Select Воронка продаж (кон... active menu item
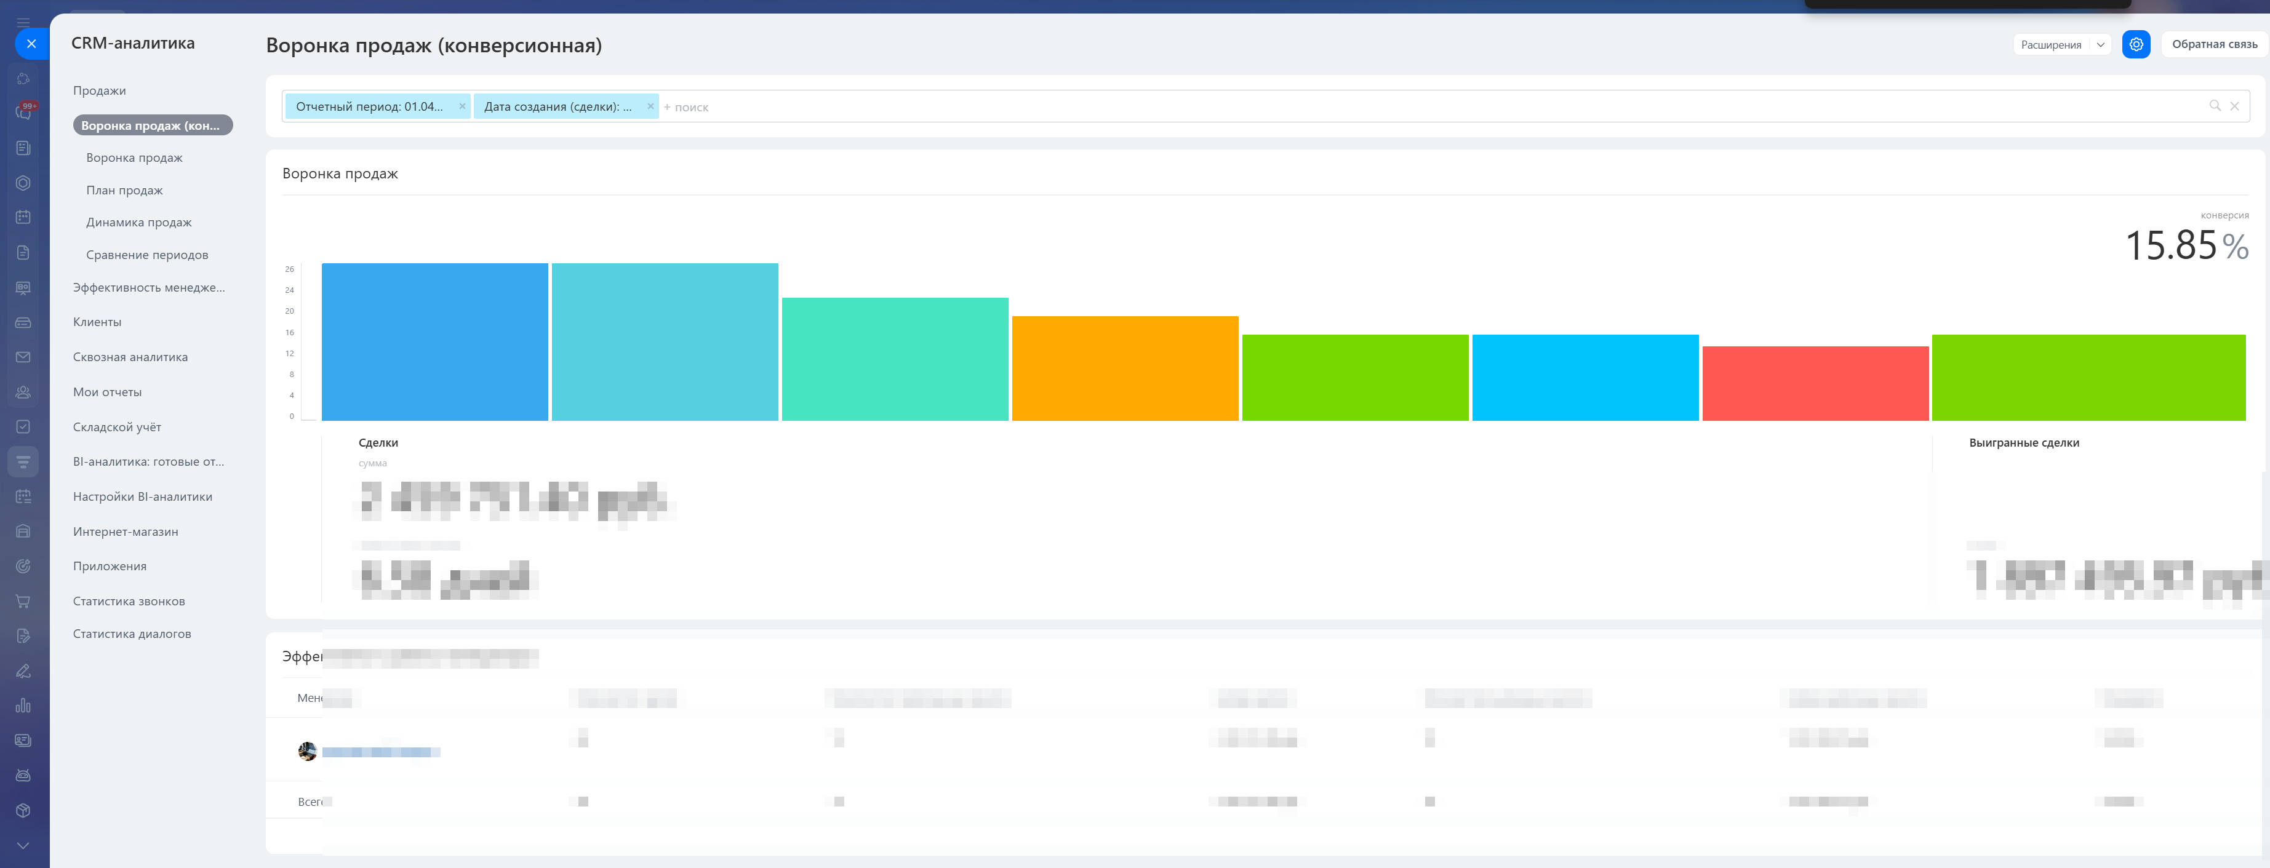 [153, 125]
